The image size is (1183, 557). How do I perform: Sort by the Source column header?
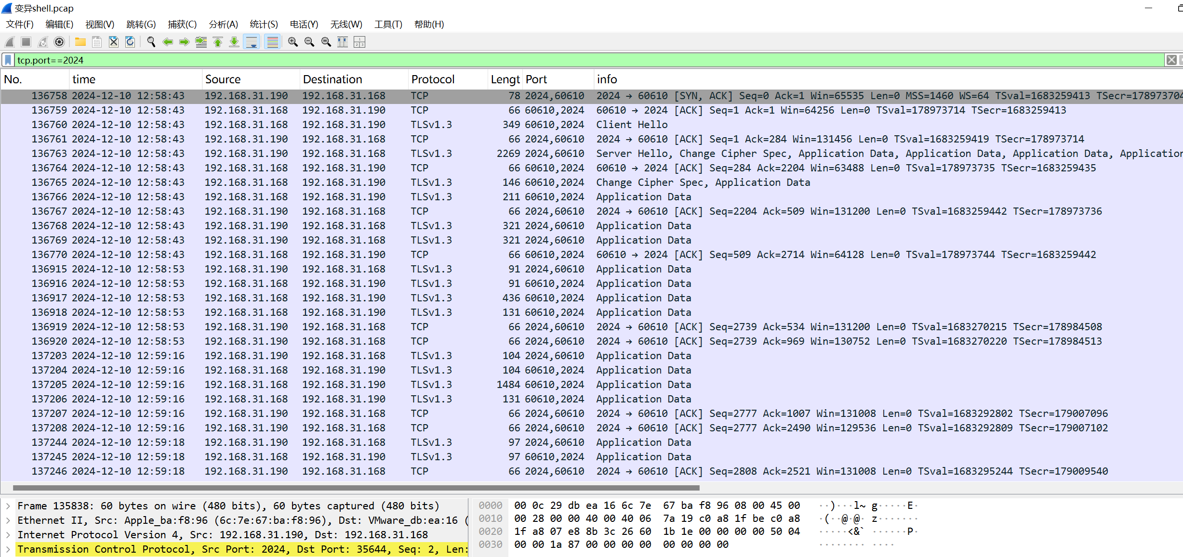(251, 79)
